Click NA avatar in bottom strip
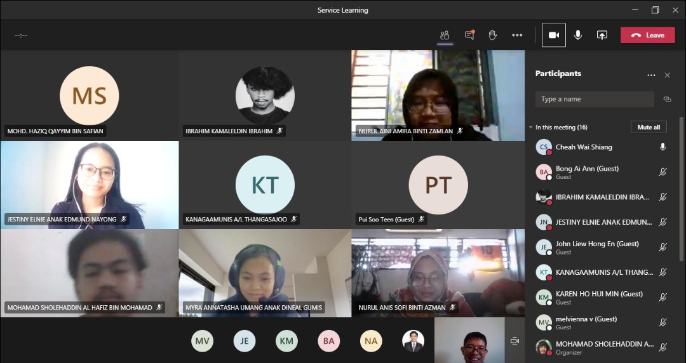The image size is (686, 363). click(x=371, y=341)
